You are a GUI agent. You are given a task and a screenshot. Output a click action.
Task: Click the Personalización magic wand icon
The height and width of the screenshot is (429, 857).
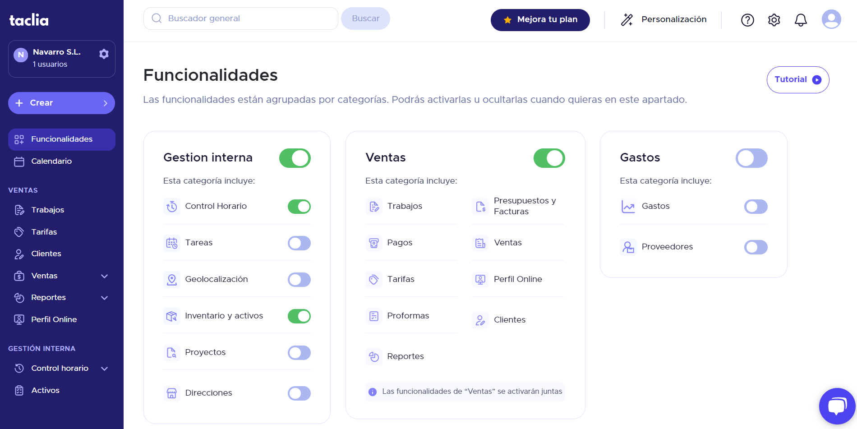pos(627,19)
